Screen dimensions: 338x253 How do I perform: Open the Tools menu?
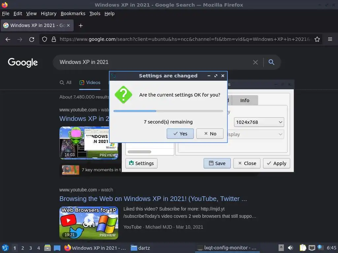click(x=95, y=14)
